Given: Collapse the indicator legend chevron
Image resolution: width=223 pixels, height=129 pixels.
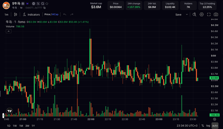Looking at the screenshot, I should point(9,31).
